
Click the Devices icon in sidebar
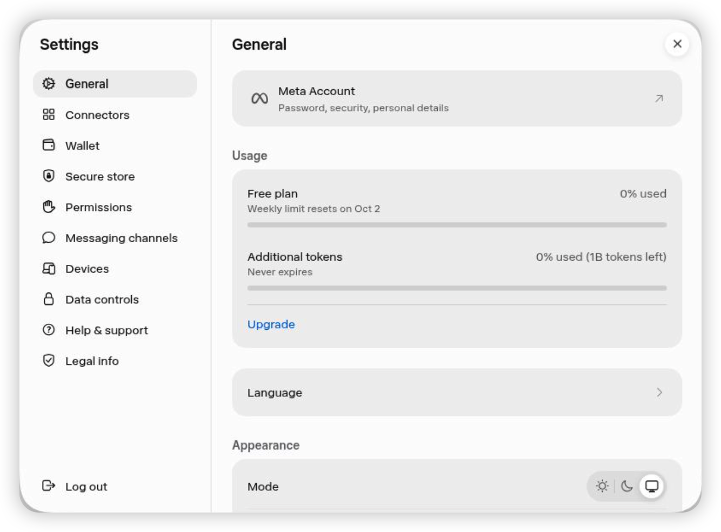(x=49, y=268)
